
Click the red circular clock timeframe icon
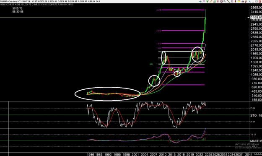(x=221, y=1)
